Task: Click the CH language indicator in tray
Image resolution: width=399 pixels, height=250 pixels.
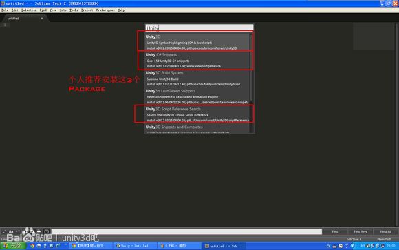Action: point(328,246)
